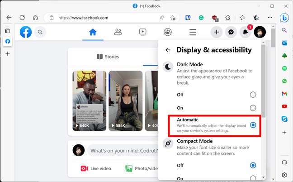Click the What's on your mind field
The image size is (293, 182).
[123, 151]
